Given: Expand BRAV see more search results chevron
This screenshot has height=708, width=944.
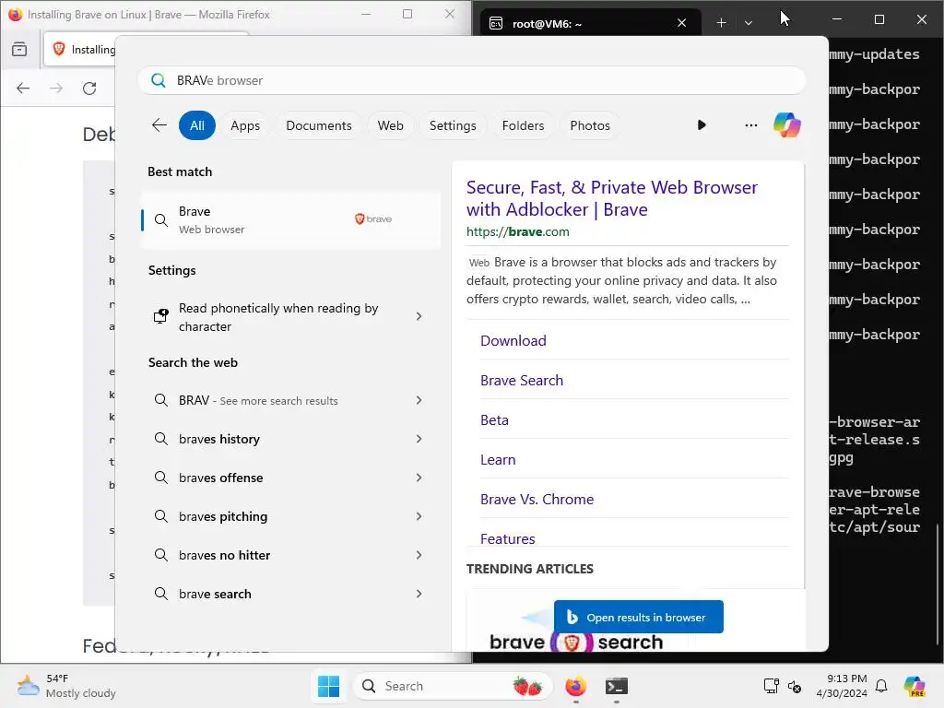Looking at the screenshot, I should click(x=419, y=400).
